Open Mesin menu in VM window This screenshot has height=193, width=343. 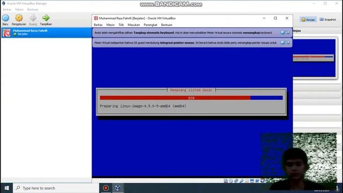[110, 25]
